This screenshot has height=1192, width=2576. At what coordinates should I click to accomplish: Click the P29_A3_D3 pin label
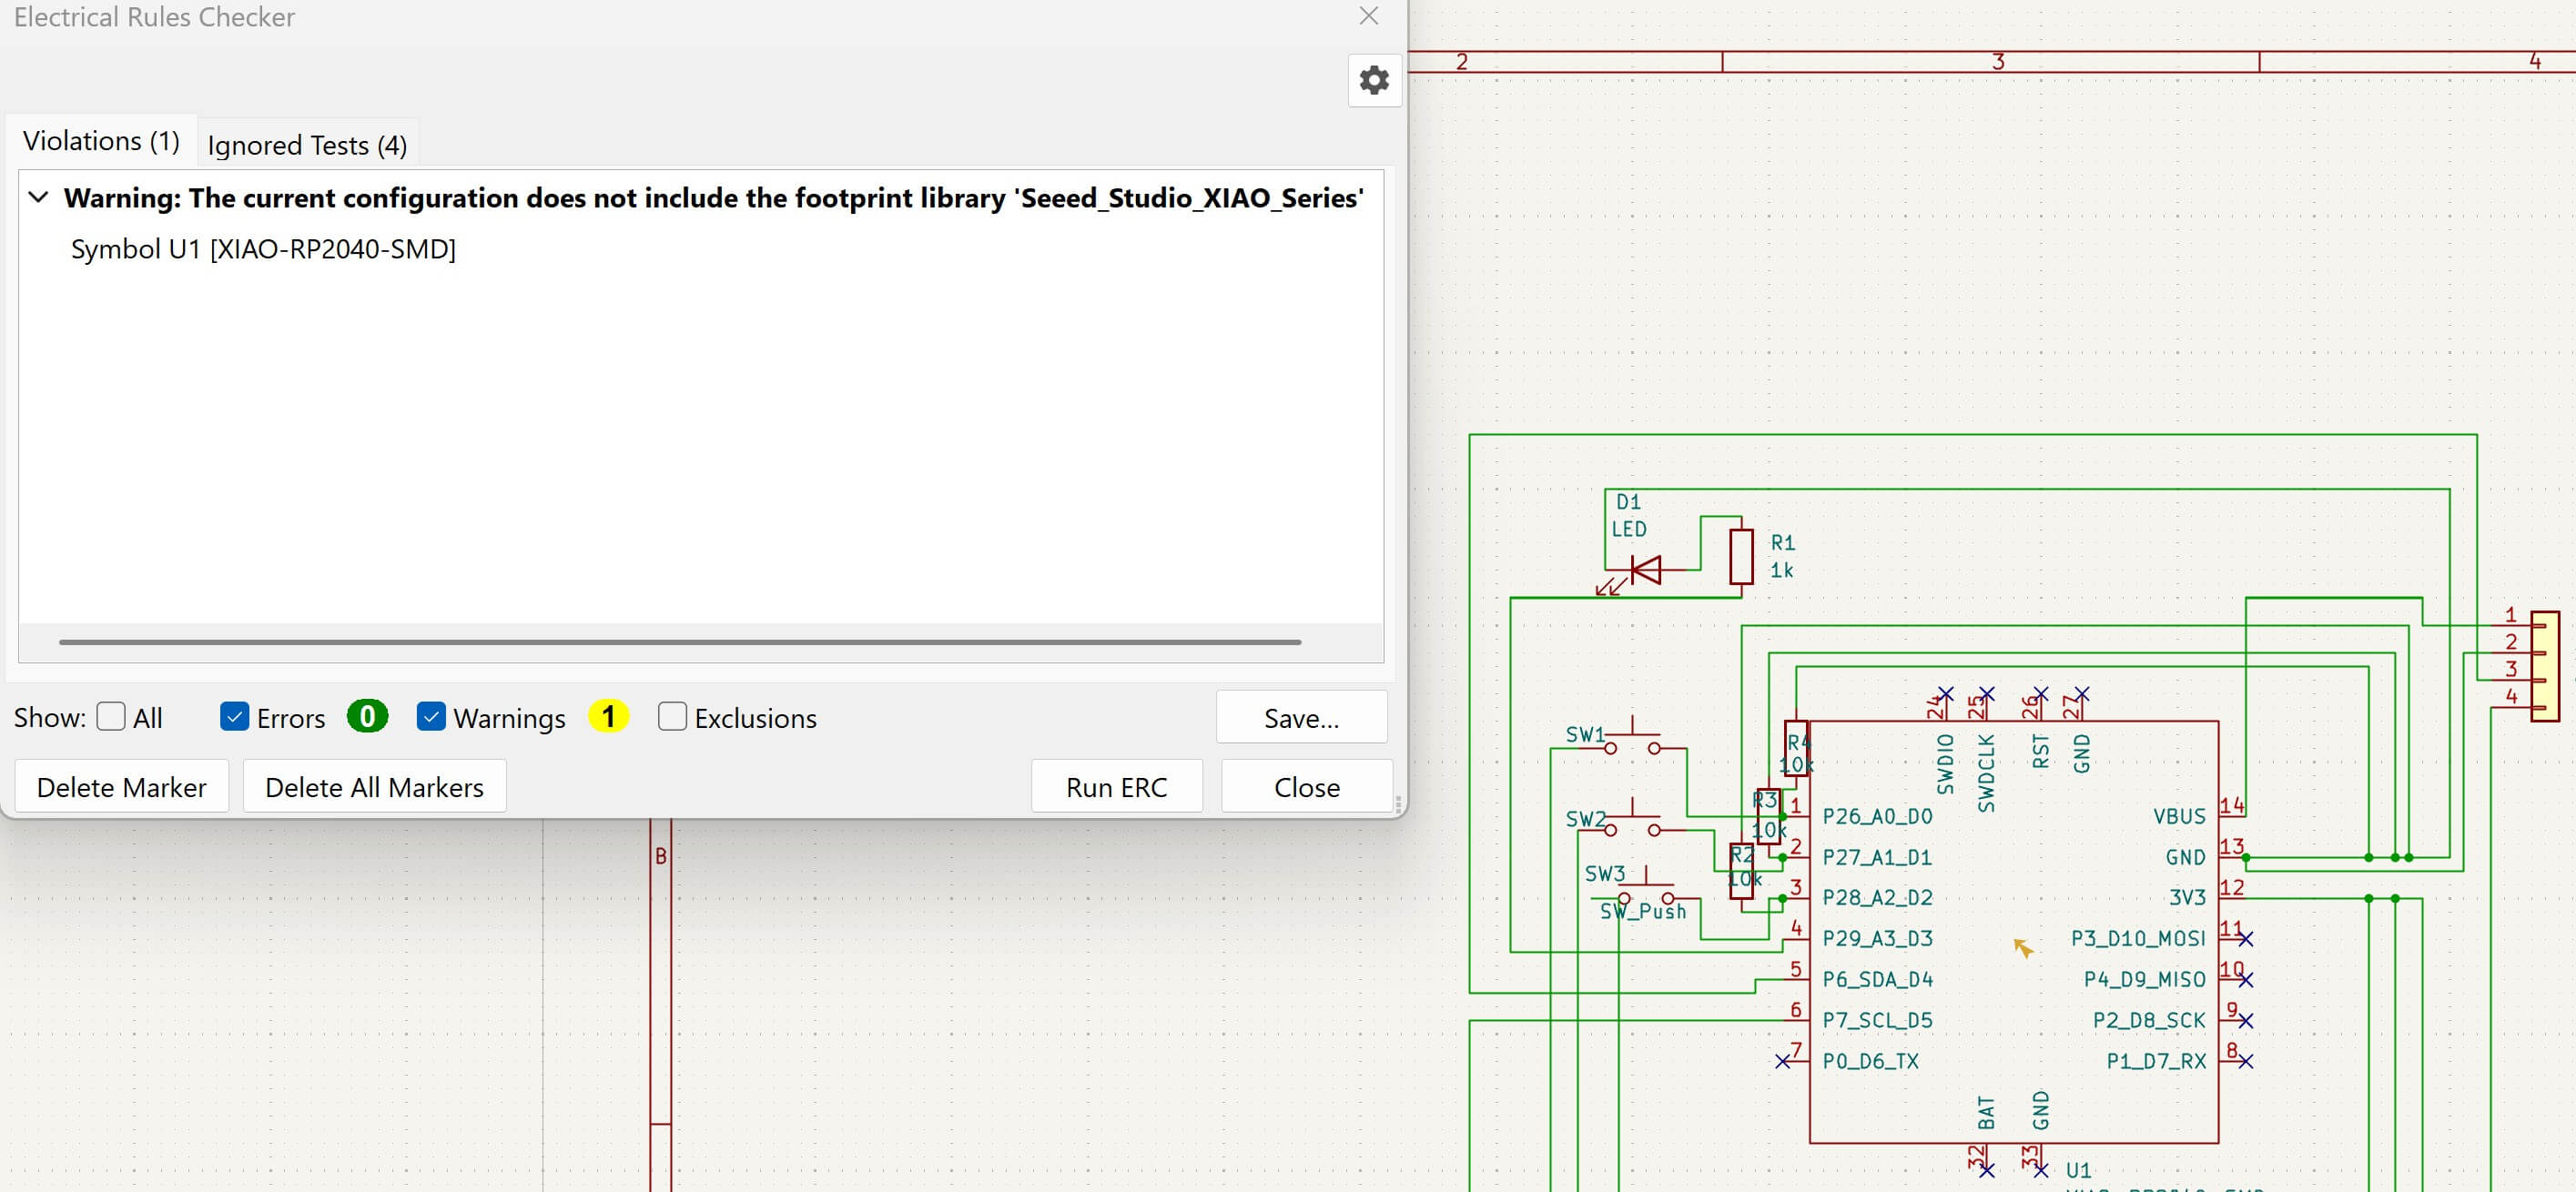point(1877,939)
